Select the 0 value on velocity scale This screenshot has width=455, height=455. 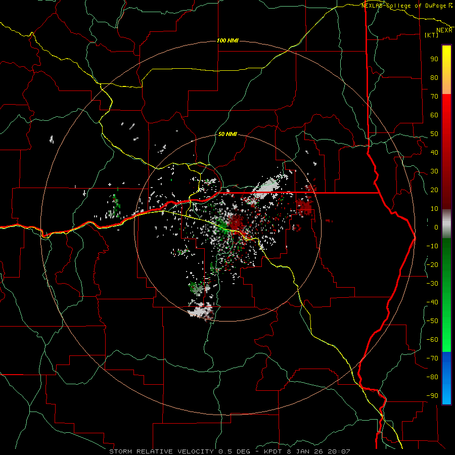[x=436, y=227]
